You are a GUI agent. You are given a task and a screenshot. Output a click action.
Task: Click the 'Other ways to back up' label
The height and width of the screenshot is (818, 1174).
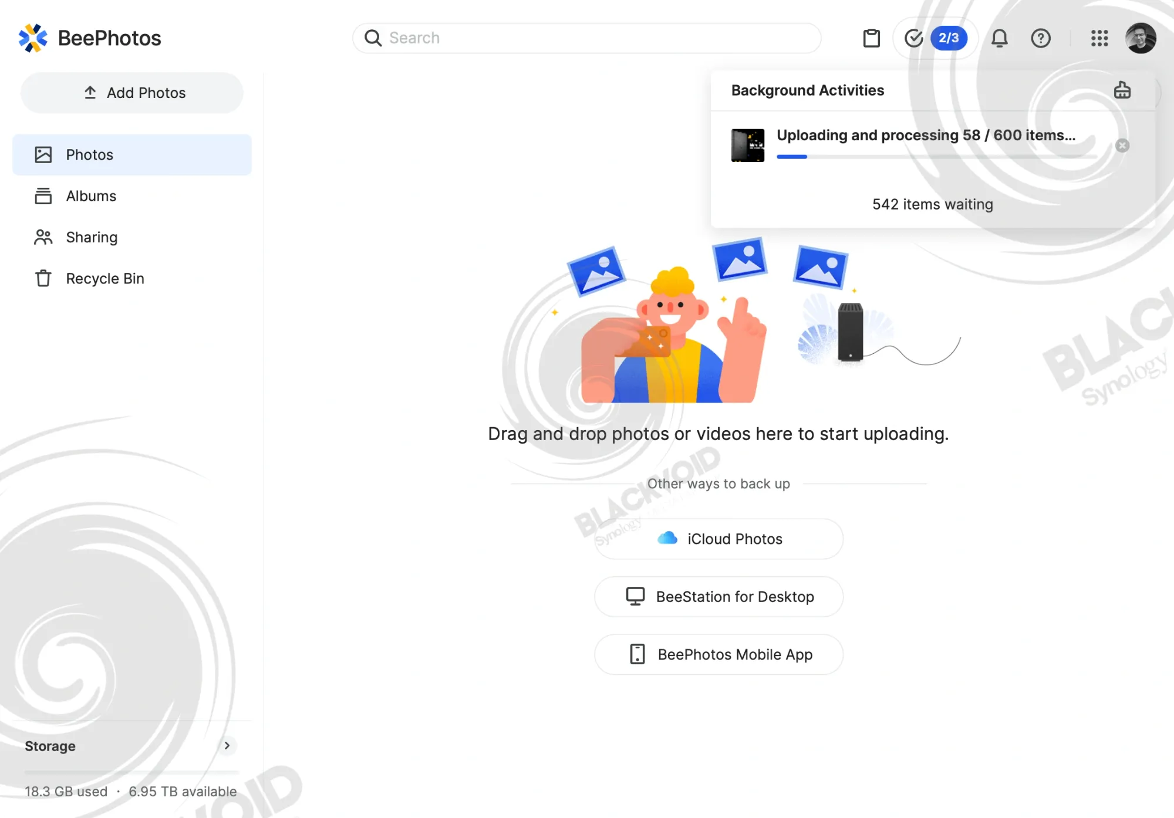718,484
